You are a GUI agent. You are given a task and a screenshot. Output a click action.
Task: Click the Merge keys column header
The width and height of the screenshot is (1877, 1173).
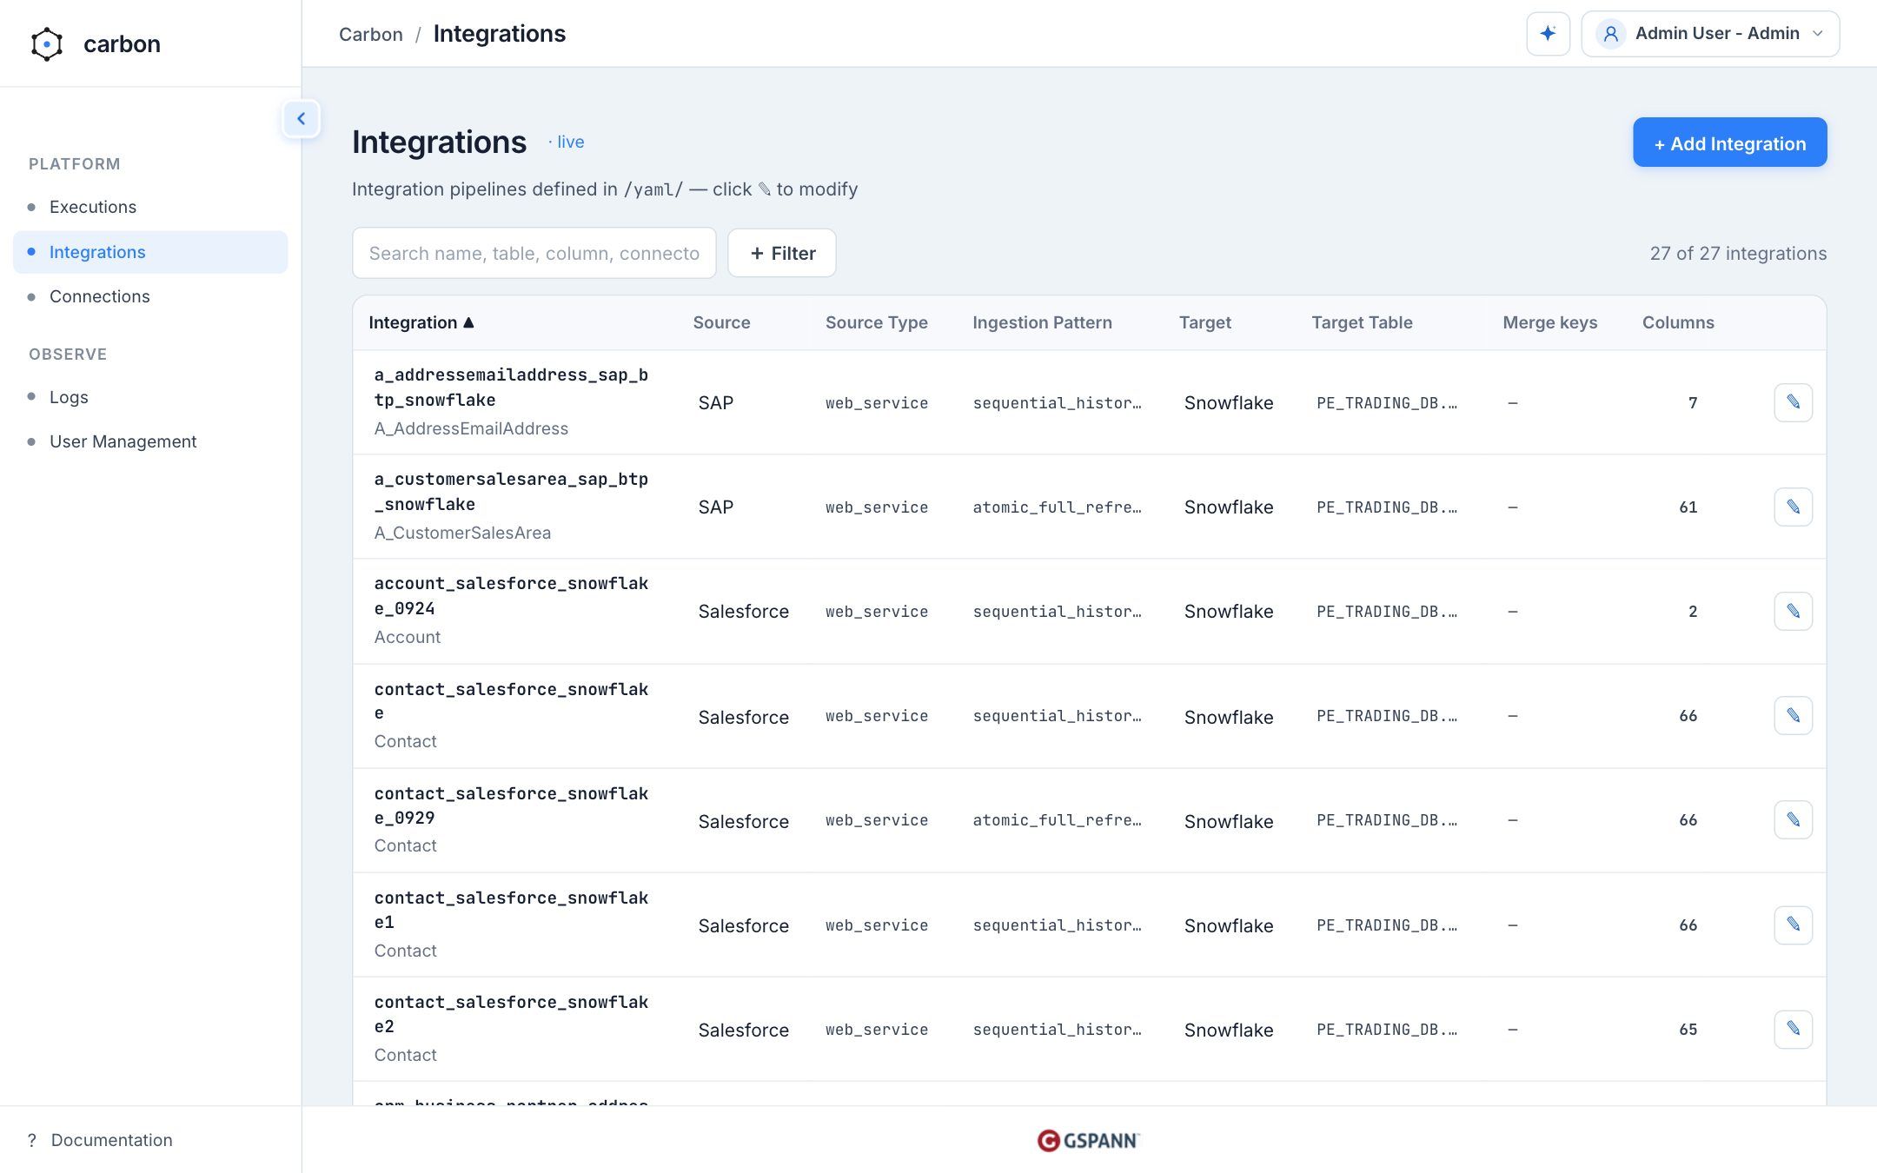[1549, 322]
